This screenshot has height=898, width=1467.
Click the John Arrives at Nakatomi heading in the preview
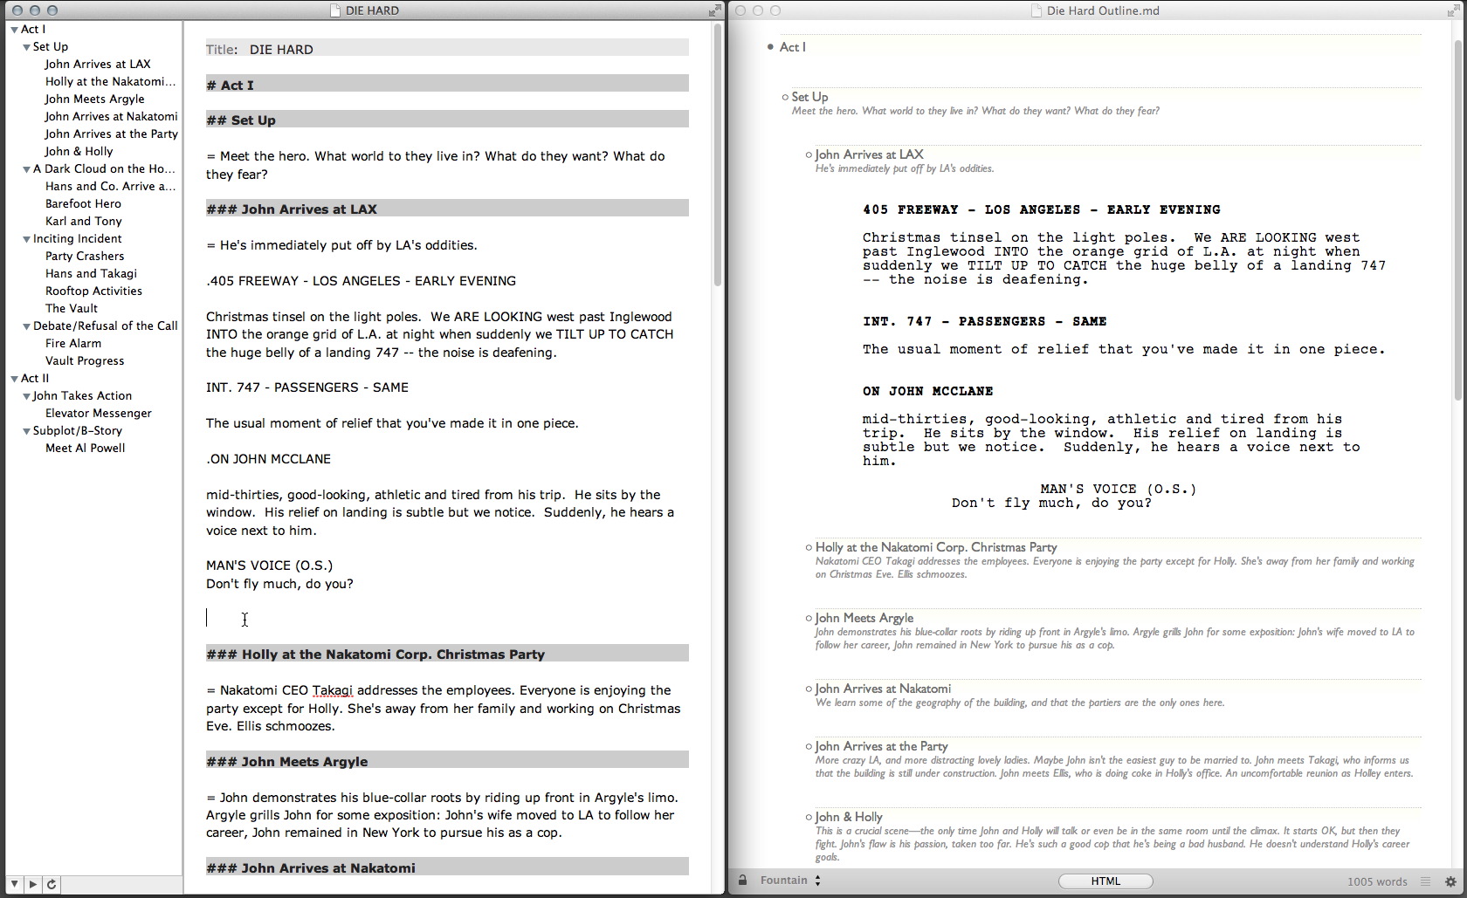pos(883,689)
